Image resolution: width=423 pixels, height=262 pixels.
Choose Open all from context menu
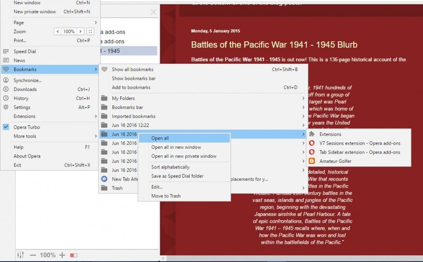[184, 138]
